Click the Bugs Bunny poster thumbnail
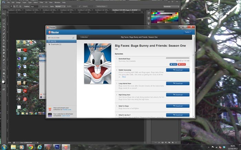 [x=97, y=64]
